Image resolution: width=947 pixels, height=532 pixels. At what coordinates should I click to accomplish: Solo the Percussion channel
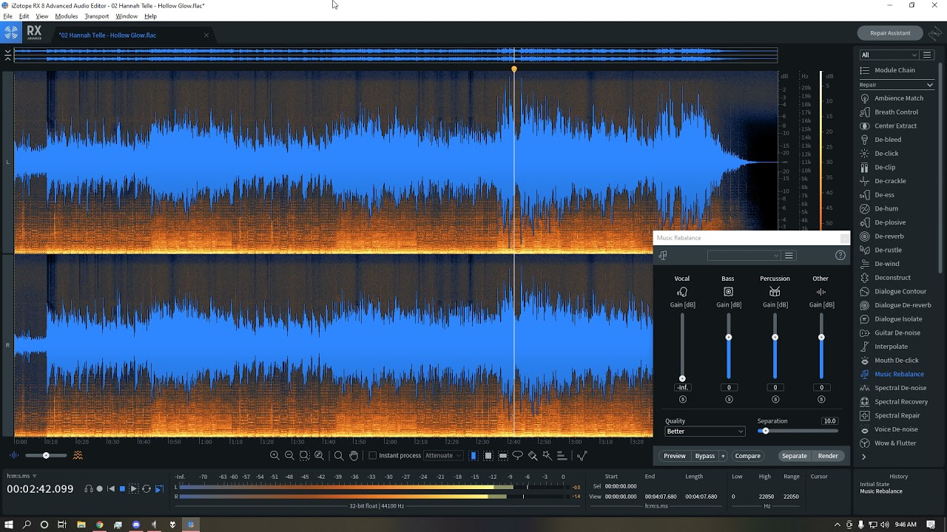(775, 400)
